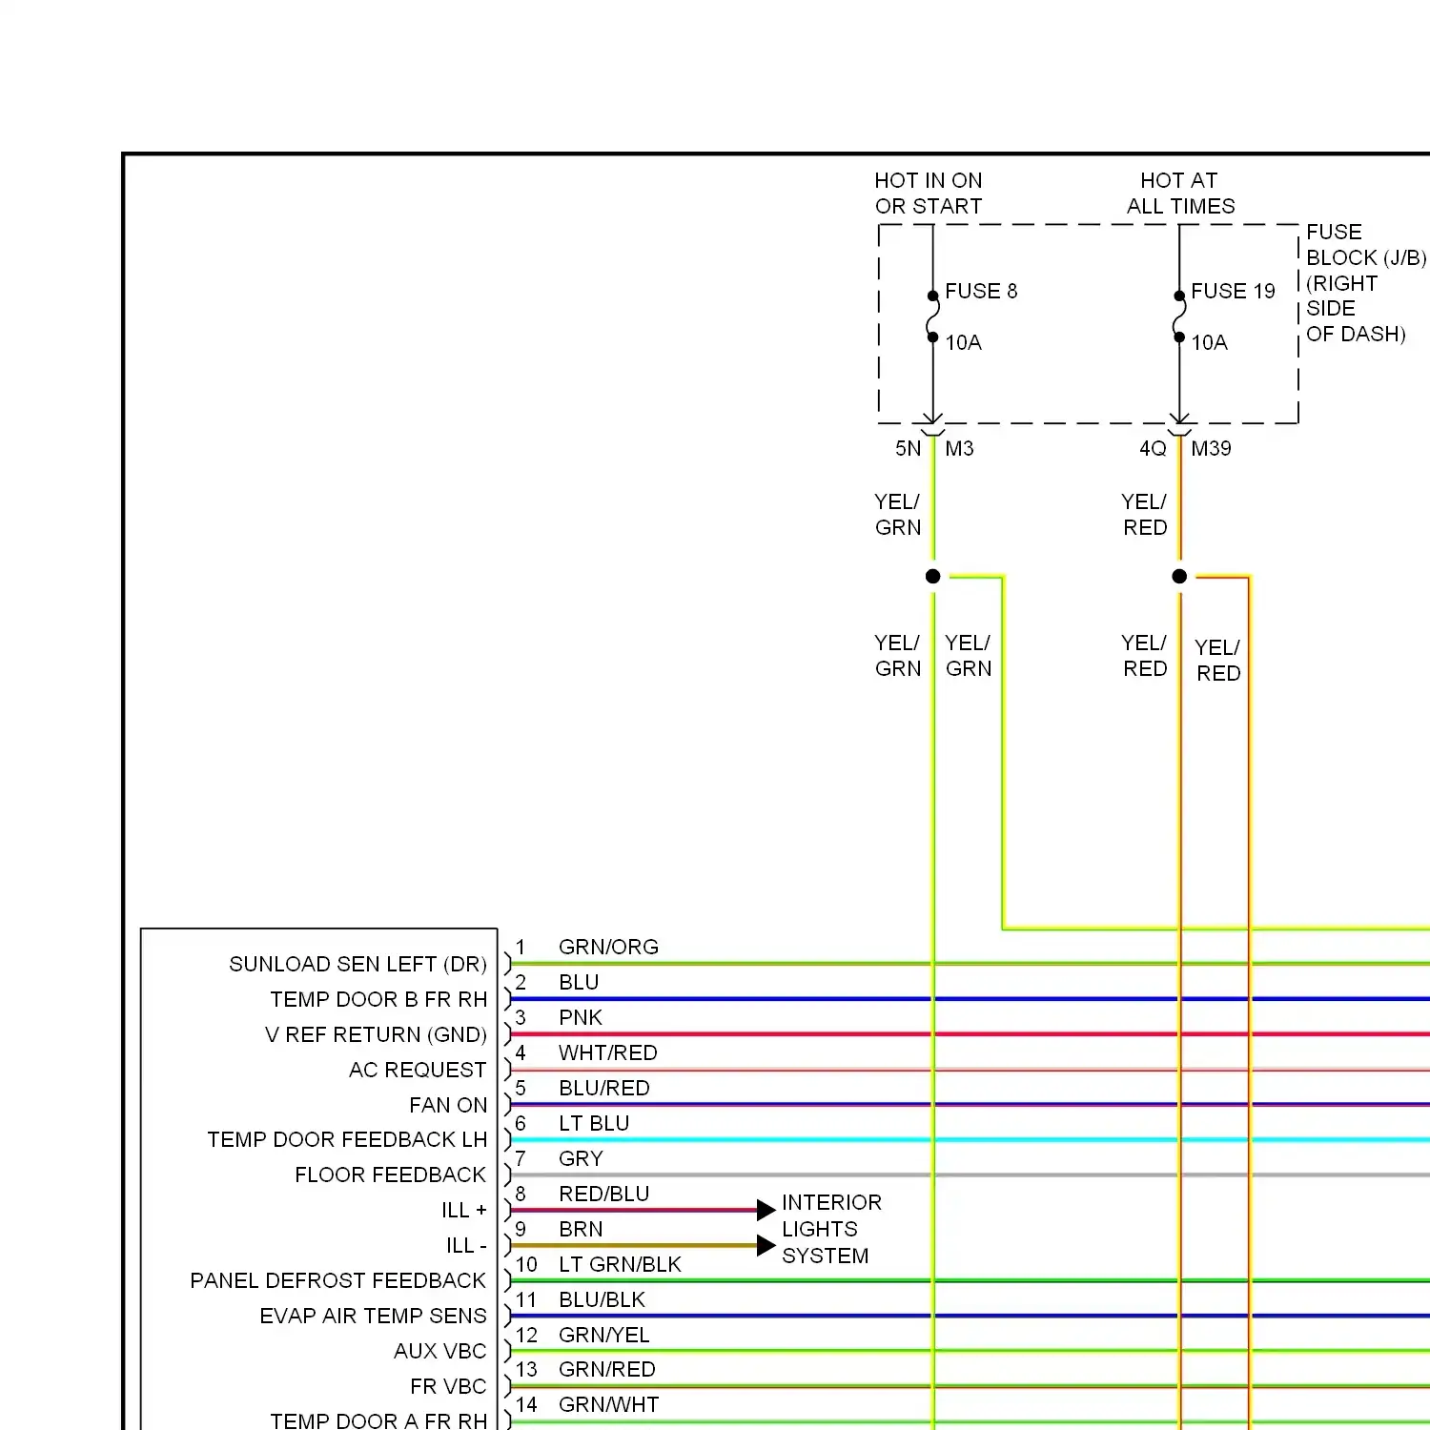Image resolution: width=1430 pixels, height=1430 pixels.
Task: Click the BRN wire label on pin 9
Action: click(581, 1229)
